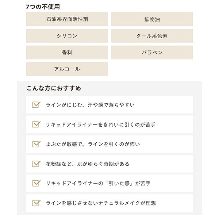Click the 香料 tag box
This screenshot has height=219, width=219.
point(67,53)
